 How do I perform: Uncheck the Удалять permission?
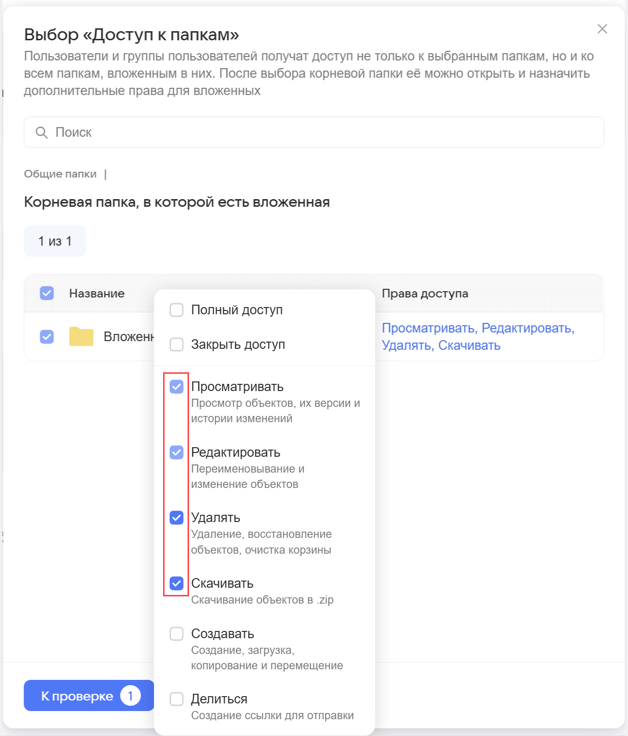177,518
